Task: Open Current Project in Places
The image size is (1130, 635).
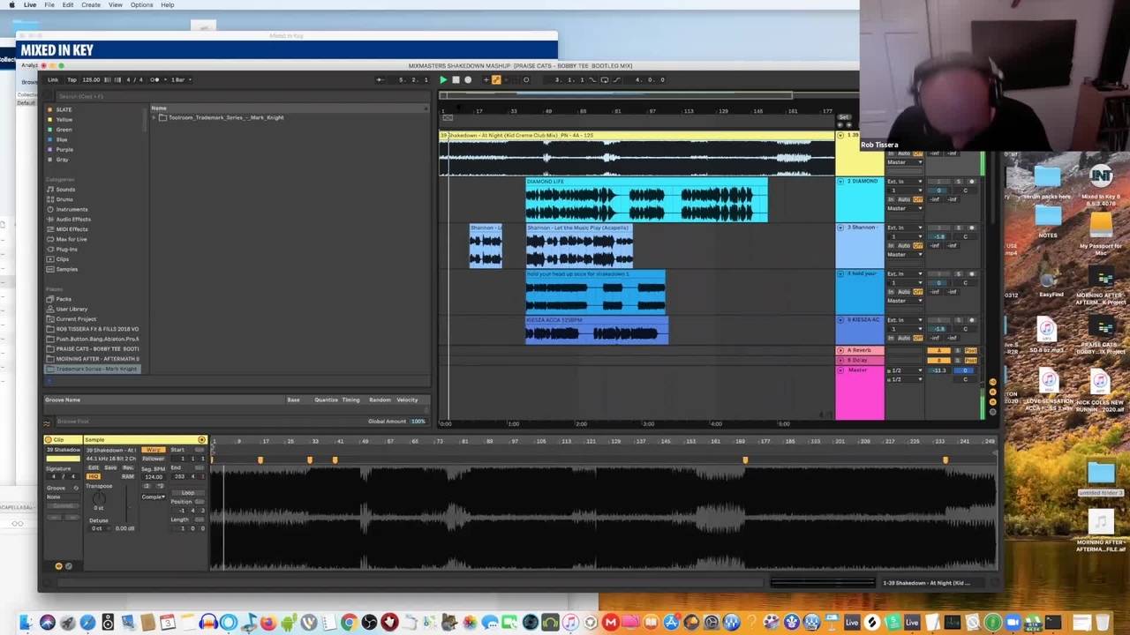Action: [76, 318]
